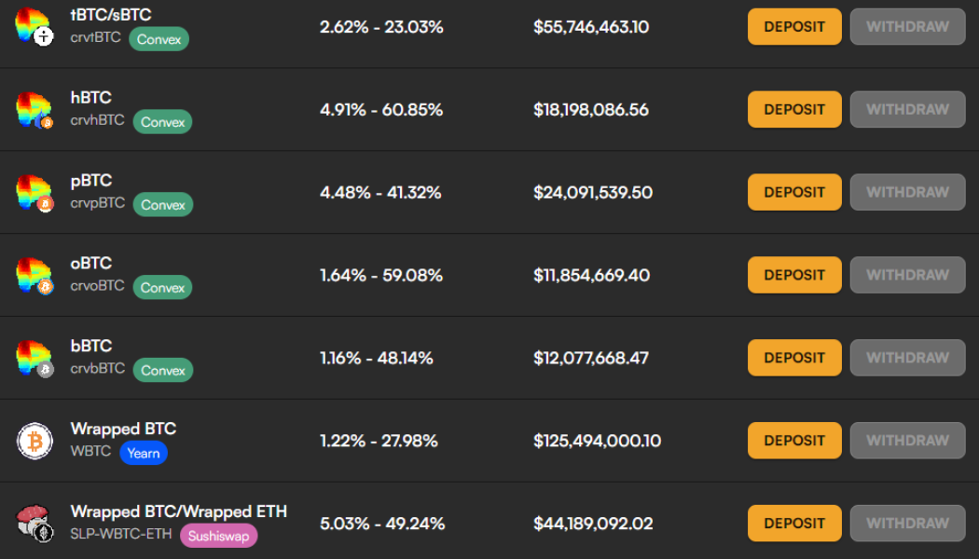The image size is (979, 559).
Task: Click the Convex tag under bBTC
Action: pyautogui.click(x=162, y=370)
